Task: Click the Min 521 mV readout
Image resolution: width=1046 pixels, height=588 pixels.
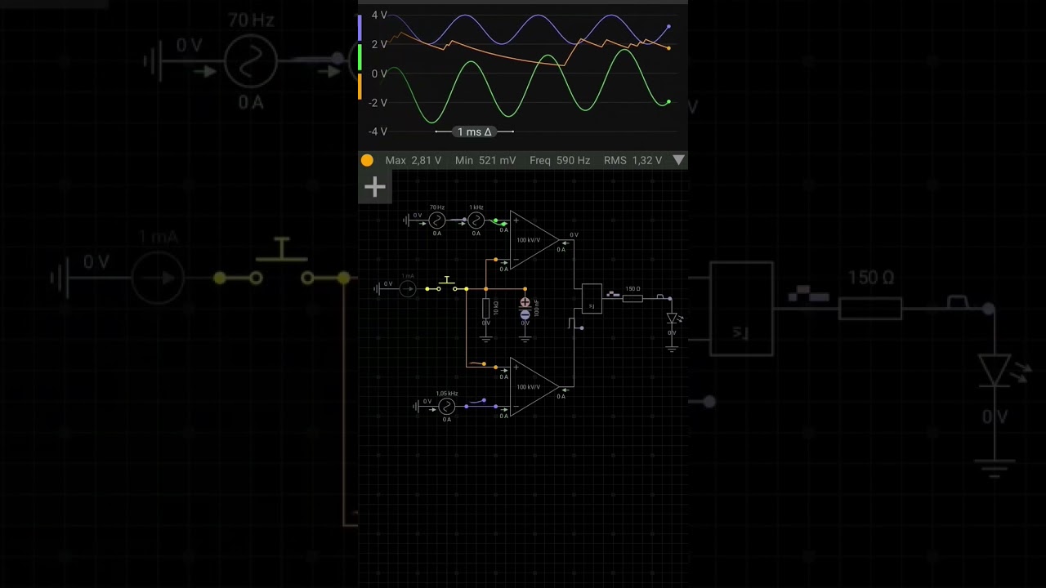Action: point(485,160)
